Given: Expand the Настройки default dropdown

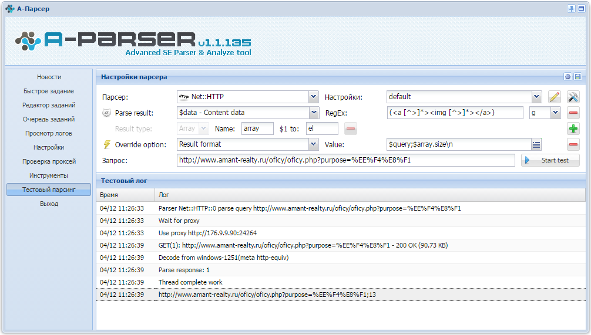Looking at the screenshot, I should pos(537,97).
